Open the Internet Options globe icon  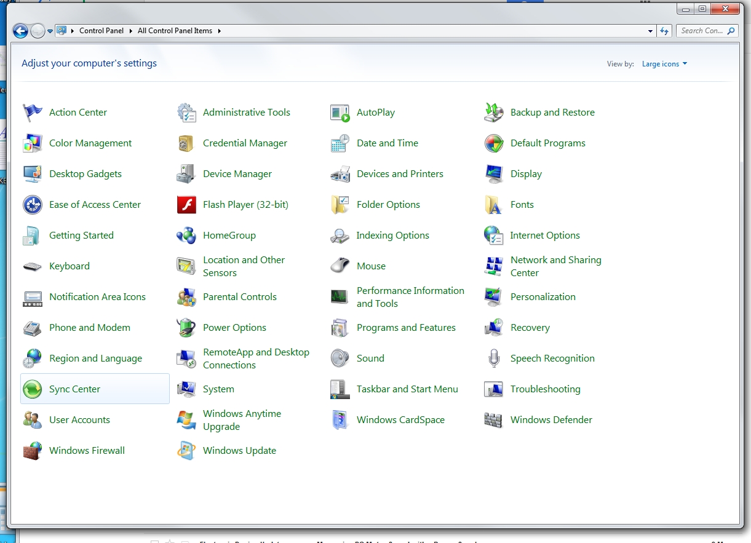pyautogui.click(x=494, y=236)
